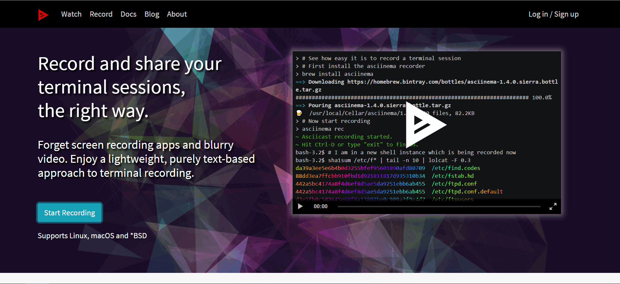The height and width of the screenshot is (284, 620).
Task: Click 'brew install asciinema' line in terminal
Action: pos(337,74)
